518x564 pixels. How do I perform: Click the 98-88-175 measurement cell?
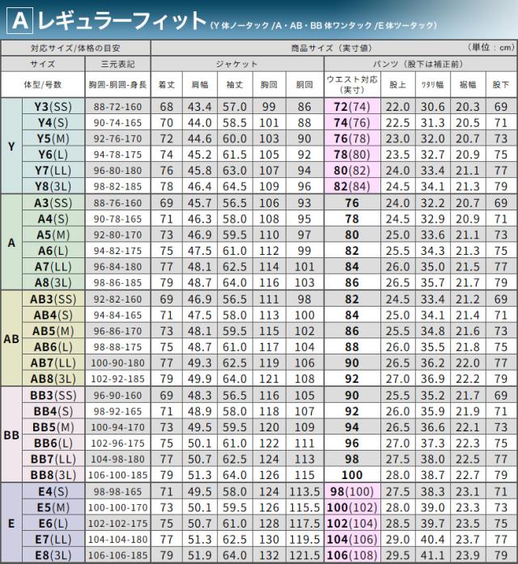pos(117,347)
